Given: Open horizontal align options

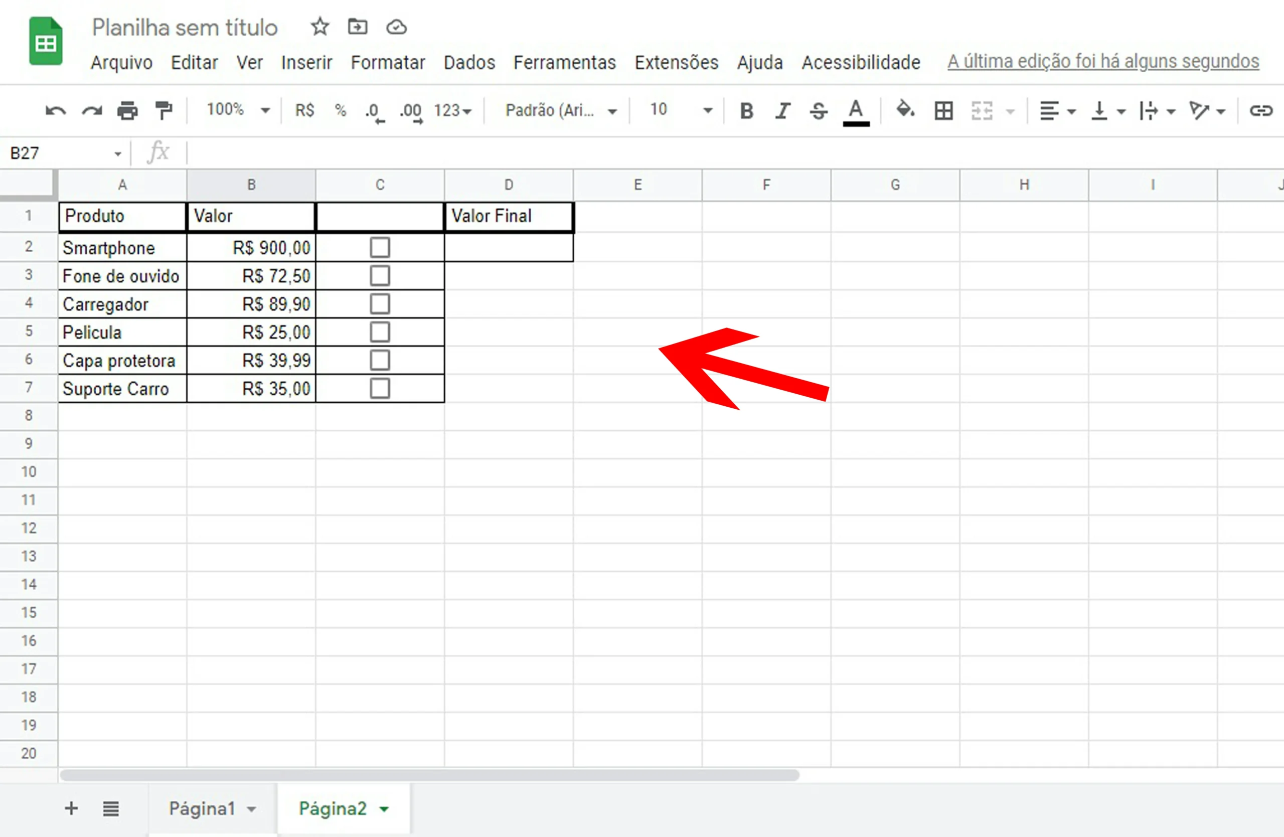Looking at the screenshot, I should click(x=1057, y=111).
